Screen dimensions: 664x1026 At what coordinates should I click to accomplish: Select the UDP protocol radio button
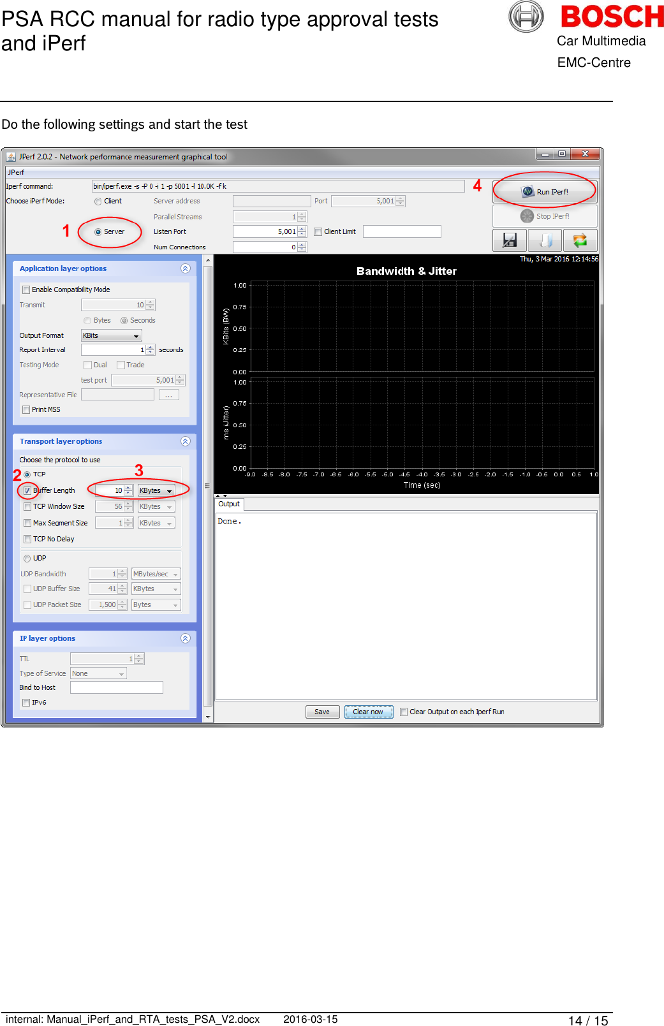[x=27, y=559]
